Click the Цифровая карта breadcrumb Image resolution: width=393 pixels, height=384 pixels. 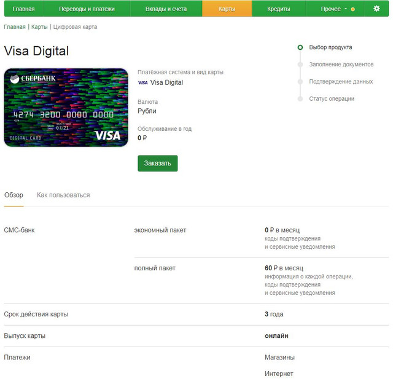click(75, 27)
